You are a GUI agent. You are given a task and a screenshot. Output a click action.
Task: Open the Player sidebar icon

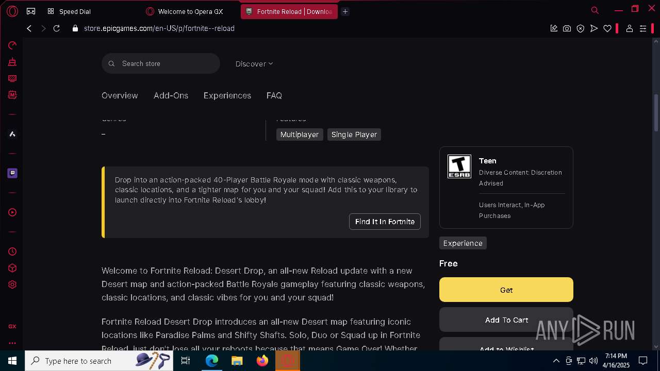click(12, 212)
